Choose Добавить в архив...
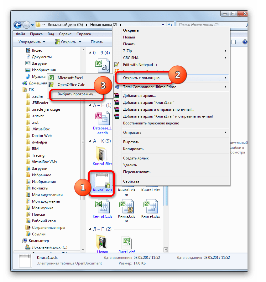 pos(139,96)
